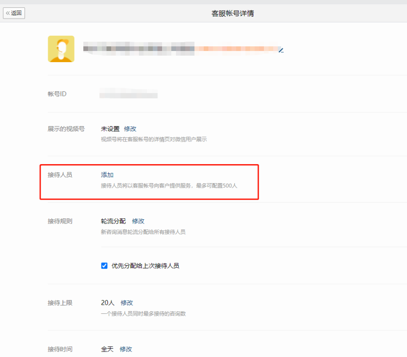Uncheck 优先分配给上次接待人员 checkbox
The height and width of the screenshot is (357, 407).
pyautogui.click(x=104, y=266)
